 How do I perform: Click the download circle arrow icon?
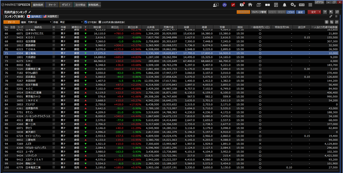(327, 22)
